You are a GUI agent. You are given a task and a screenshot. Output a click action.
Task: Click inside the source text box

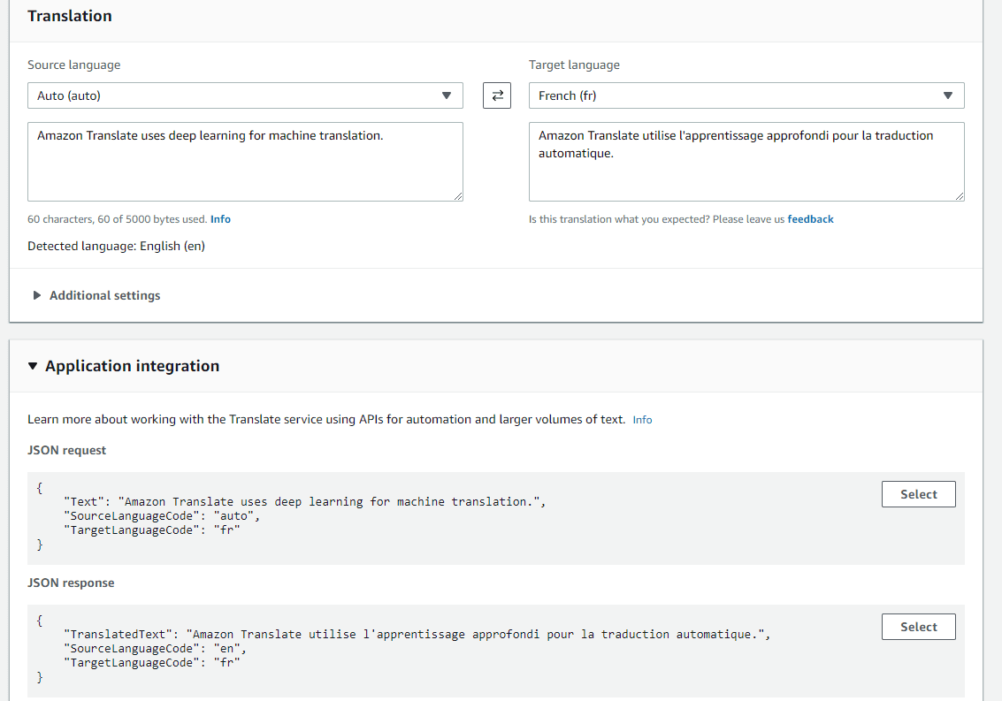[245, 162]
